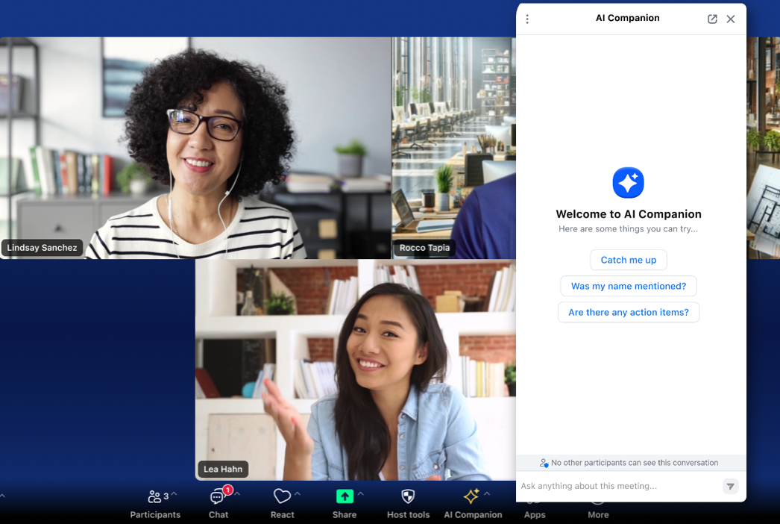Open the React heart icon
The width and height of the screenshot is (780, 524).
click(282, 496)
